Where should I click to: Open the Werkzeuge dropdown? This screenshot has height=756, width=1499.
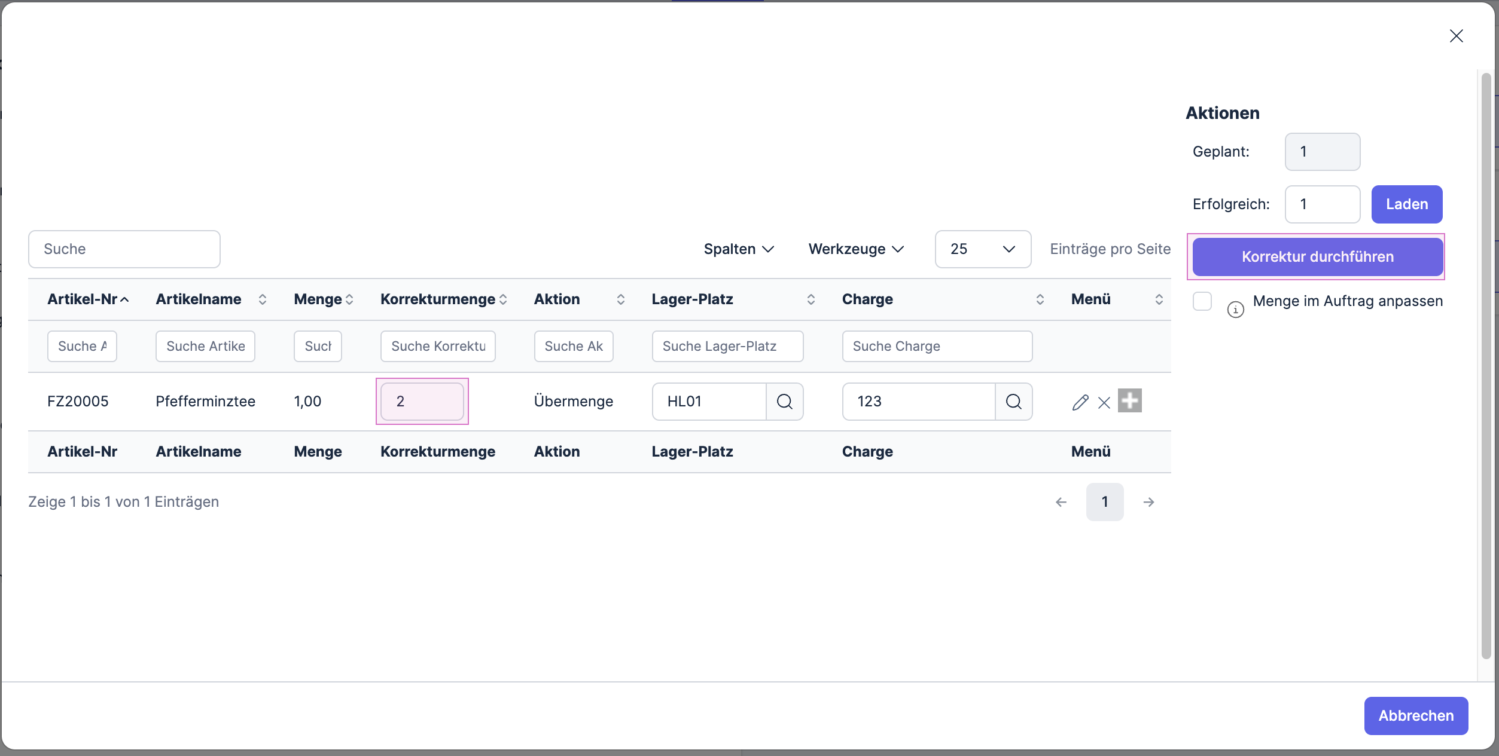click(x=855, y=249)
